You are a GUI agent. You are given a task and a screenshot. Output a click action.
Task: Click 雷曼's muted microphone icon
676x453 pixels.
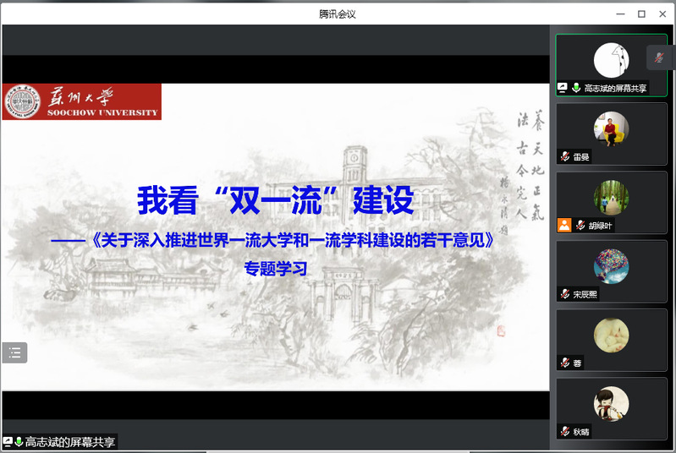pos(564,157)
